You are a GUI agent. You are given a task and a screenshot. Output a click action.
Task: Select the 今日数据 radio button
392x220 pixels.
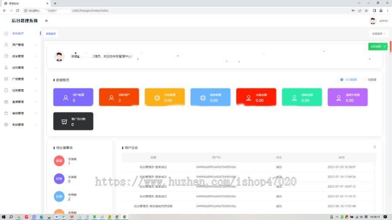tap(342, 80)
